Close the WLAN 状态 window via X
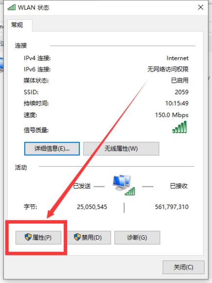 [201, 7]
